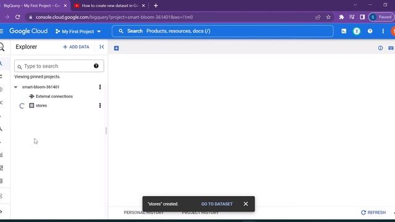The width and height of the screenshot is (395, 222).
Task: Click the Viewing pinned projects text
Action: click(37, 76)
